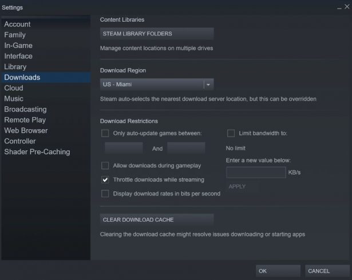352x280 pixels.
Task: Open the auto-update end time dropdown
Action: 186,148
